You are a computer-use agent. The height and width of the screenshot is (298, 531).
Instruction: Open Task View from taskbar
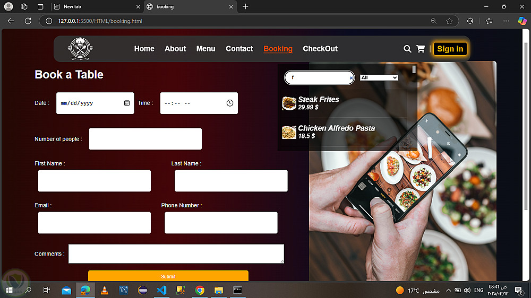pos(47,290)
